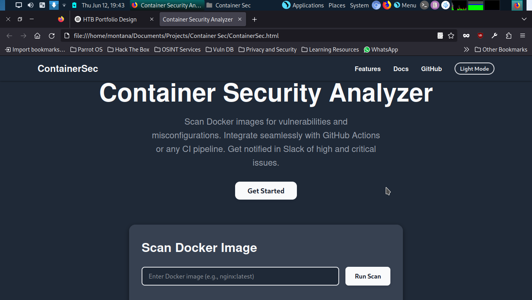Viewport: 532px width, 300px height.
Task: Click the ContainerSec site logo
Action: point(68,69)
